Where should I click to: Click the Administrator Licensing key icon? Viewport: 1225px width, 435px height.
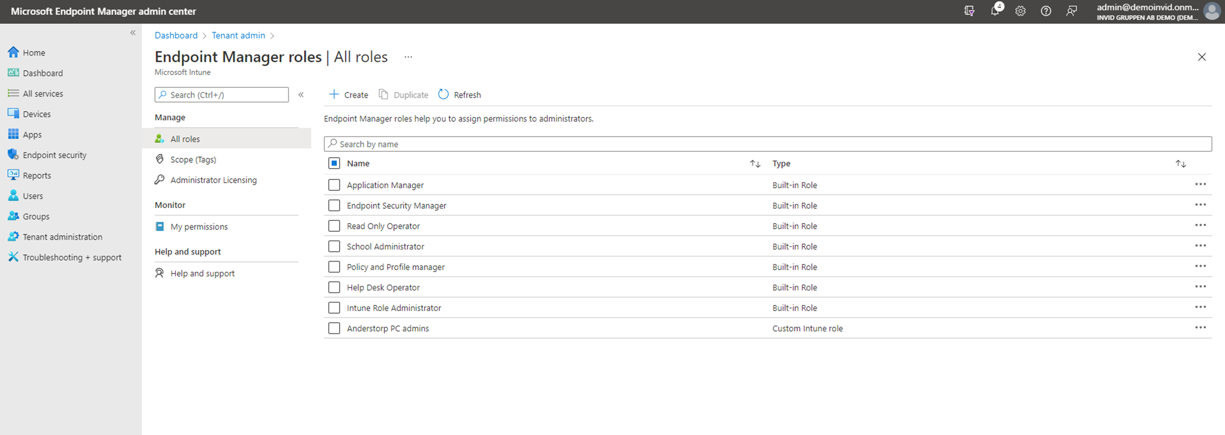tap(160, 179)
